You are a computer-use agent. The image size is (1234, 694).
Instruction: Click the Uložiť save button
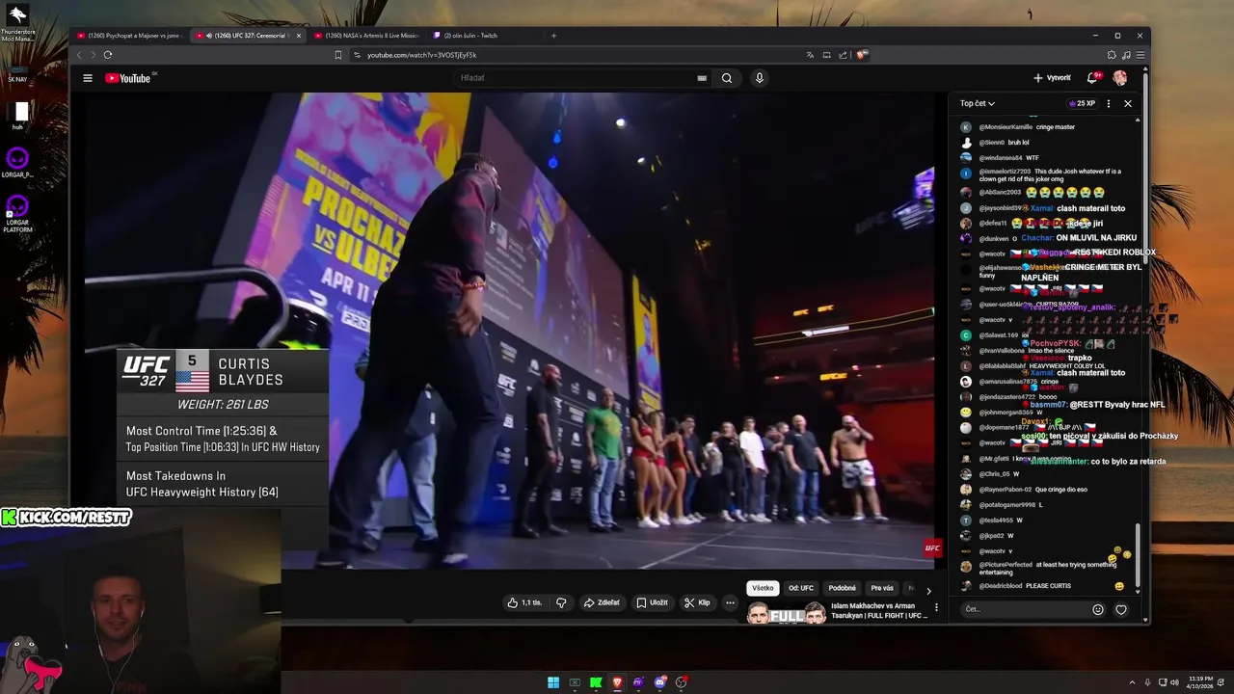coord(652,602)
